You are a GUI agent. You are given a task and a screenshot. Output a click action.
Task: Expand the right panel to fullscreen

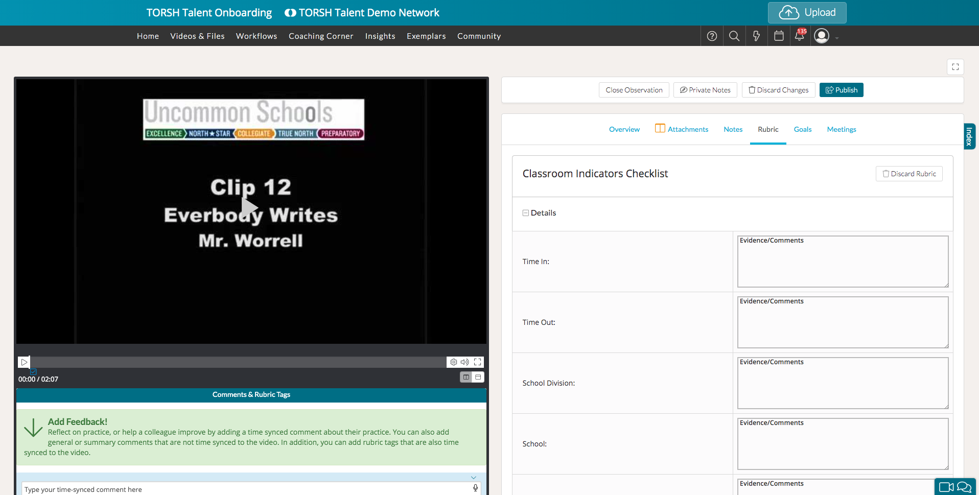coord(955,67)
